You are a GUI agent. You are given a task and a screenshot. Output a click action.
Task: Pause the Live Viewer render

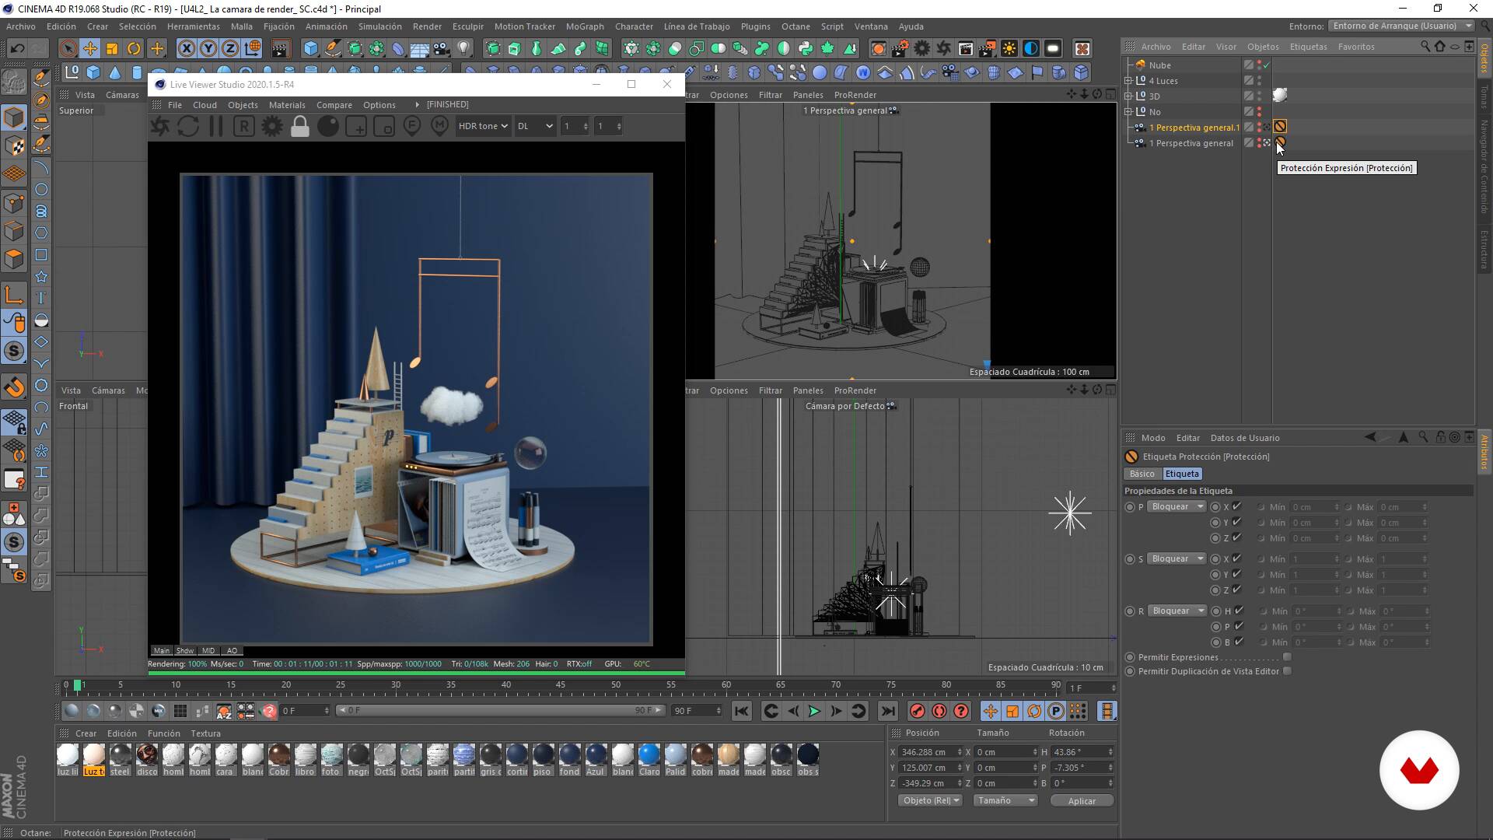tap(216, 126)
